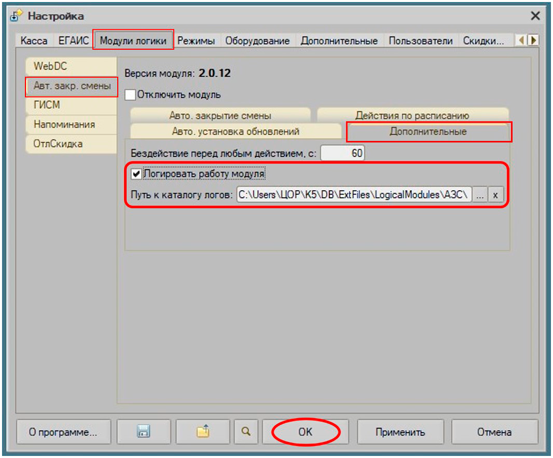Click the folder export icon button
Image resolution: width=553 pixels, height=458 pixels.
(x=202, y=432)
